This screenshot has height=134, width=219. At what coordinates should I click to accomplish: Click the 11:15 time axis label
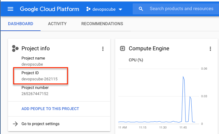pyautogui.click(x=143, y=128)
